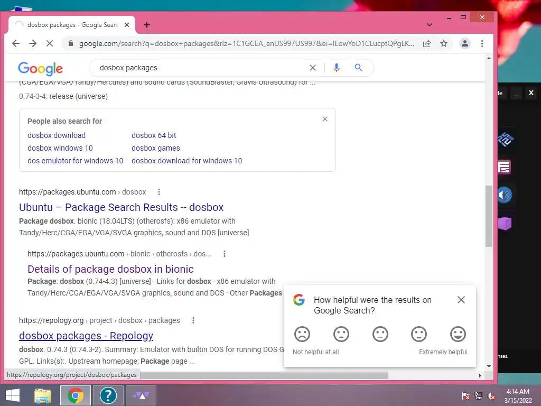Start voice search with the microphone icon
Viewport: 541px width, 406px height.
(x=337, y=68)
